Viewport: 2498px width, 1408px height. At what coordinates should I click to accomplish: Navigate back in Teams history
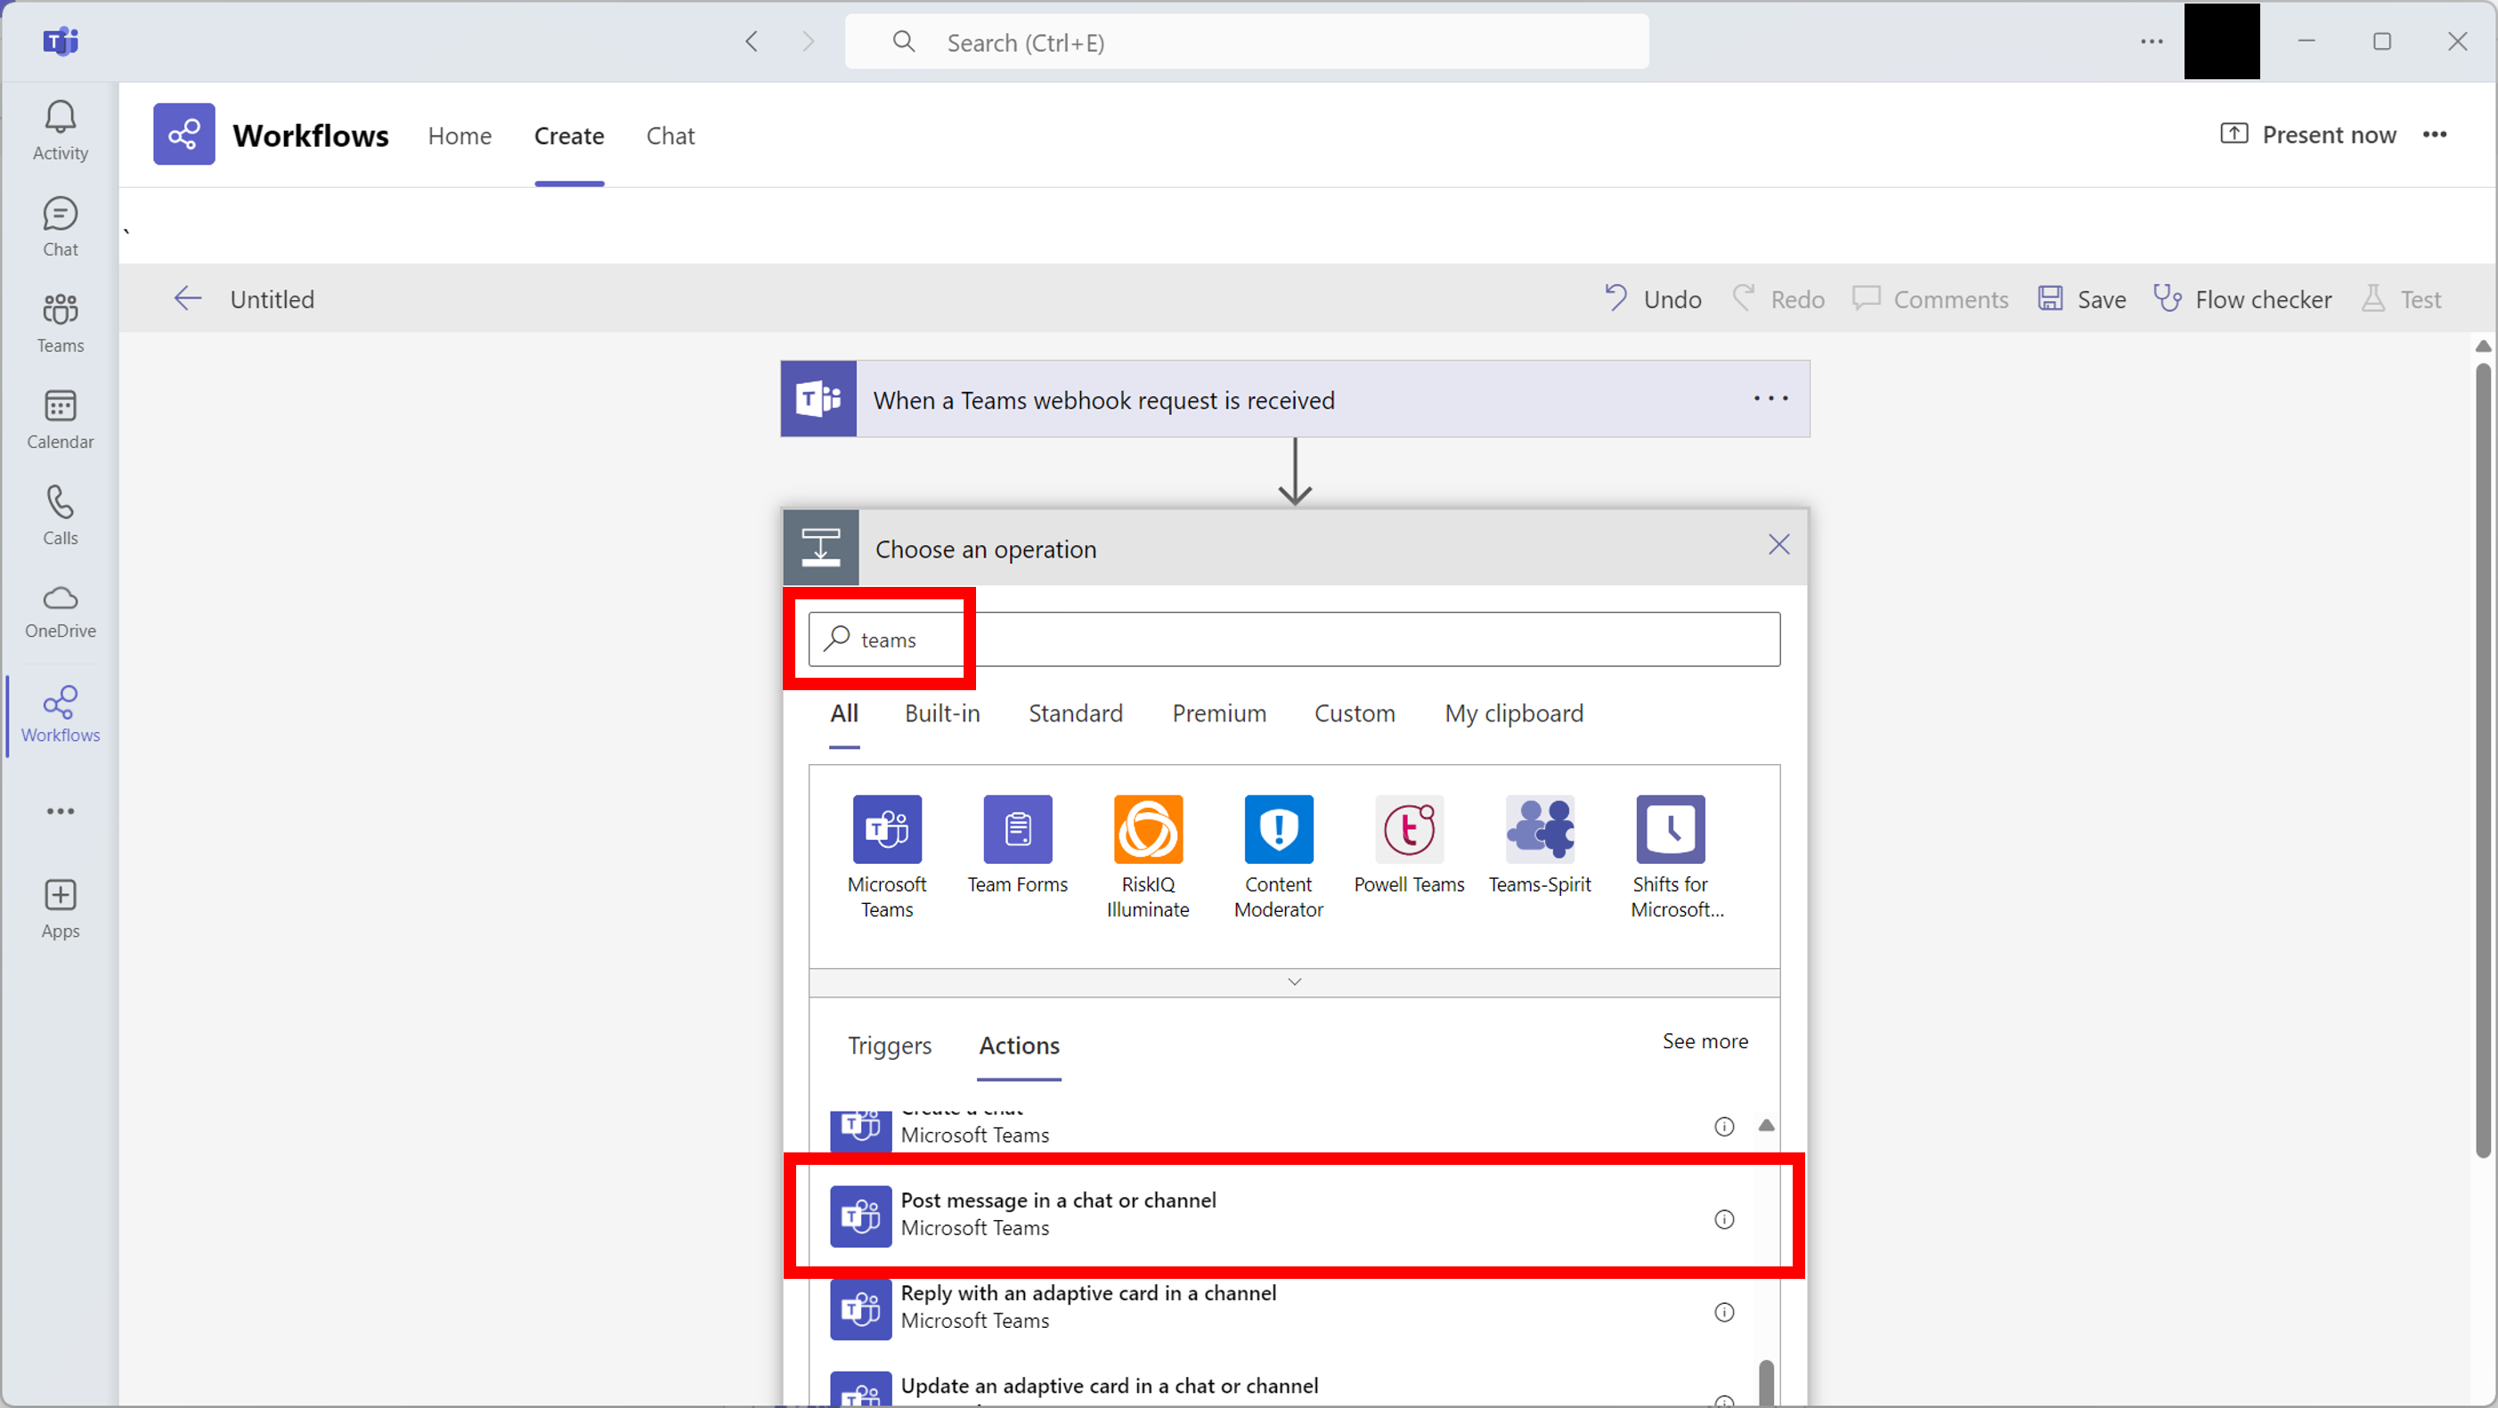coord(752,41)
